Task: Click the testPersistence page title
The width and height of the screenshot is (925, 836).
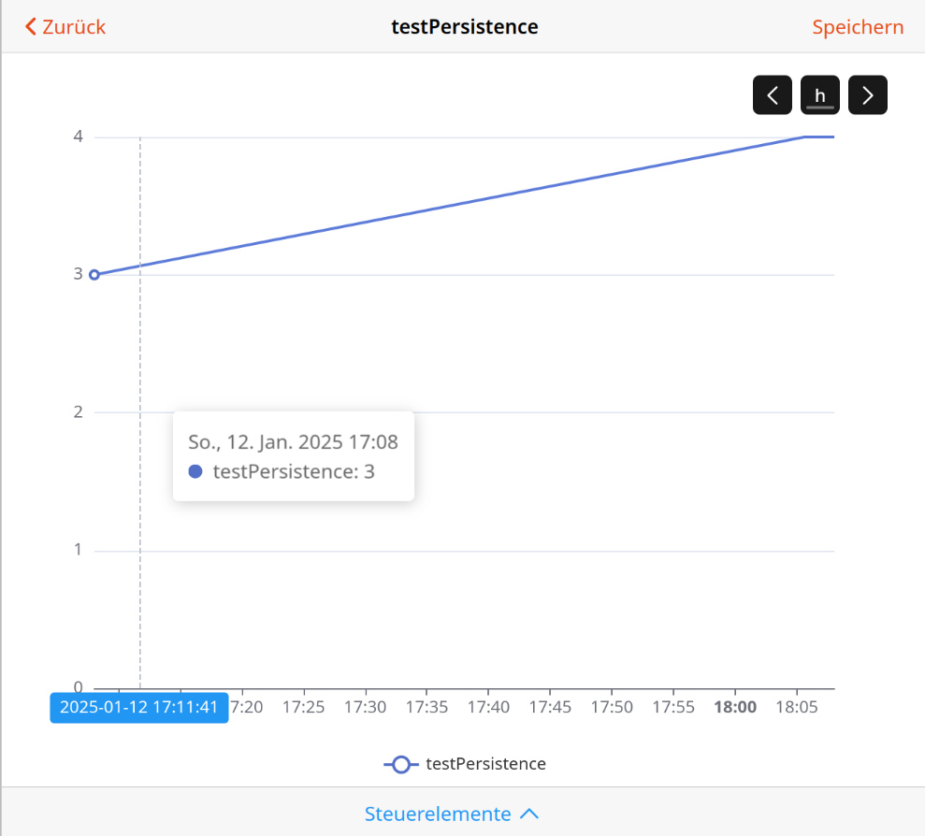Action: click(x=464, y=27)
